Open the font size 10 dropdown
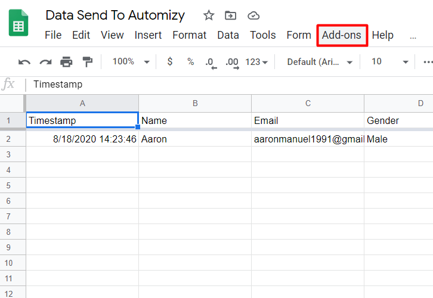This screenshot has width=433, height=298. 390,61
